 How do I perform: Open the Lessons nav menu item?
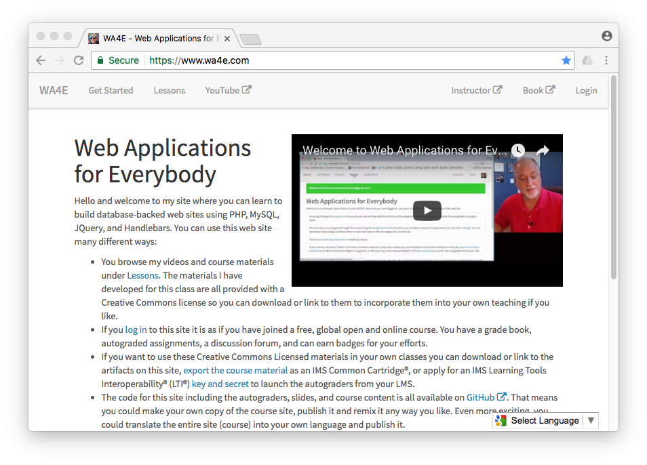tap(169, 91)
